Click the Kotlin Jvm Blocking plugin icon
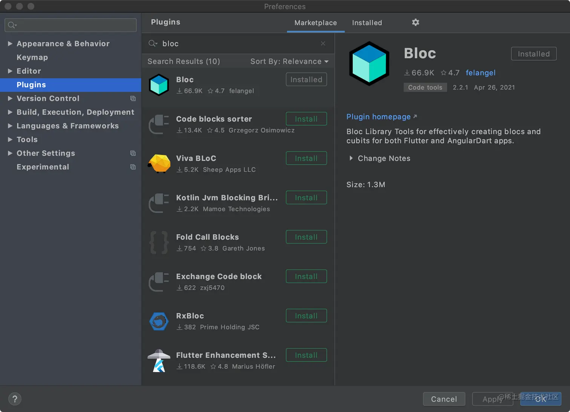570x412 pixels. pyautogui.click(x=159, y=203)
